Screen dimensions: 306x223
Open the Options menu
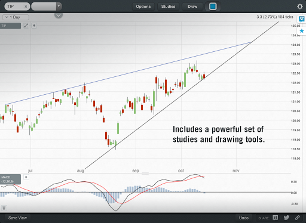pos(143,7)
